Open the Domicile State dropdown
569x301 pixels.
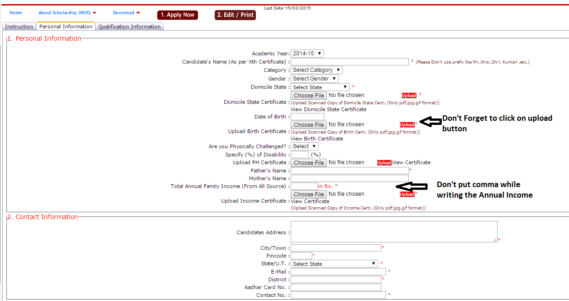pyautogui.click(x=320, y=87)
